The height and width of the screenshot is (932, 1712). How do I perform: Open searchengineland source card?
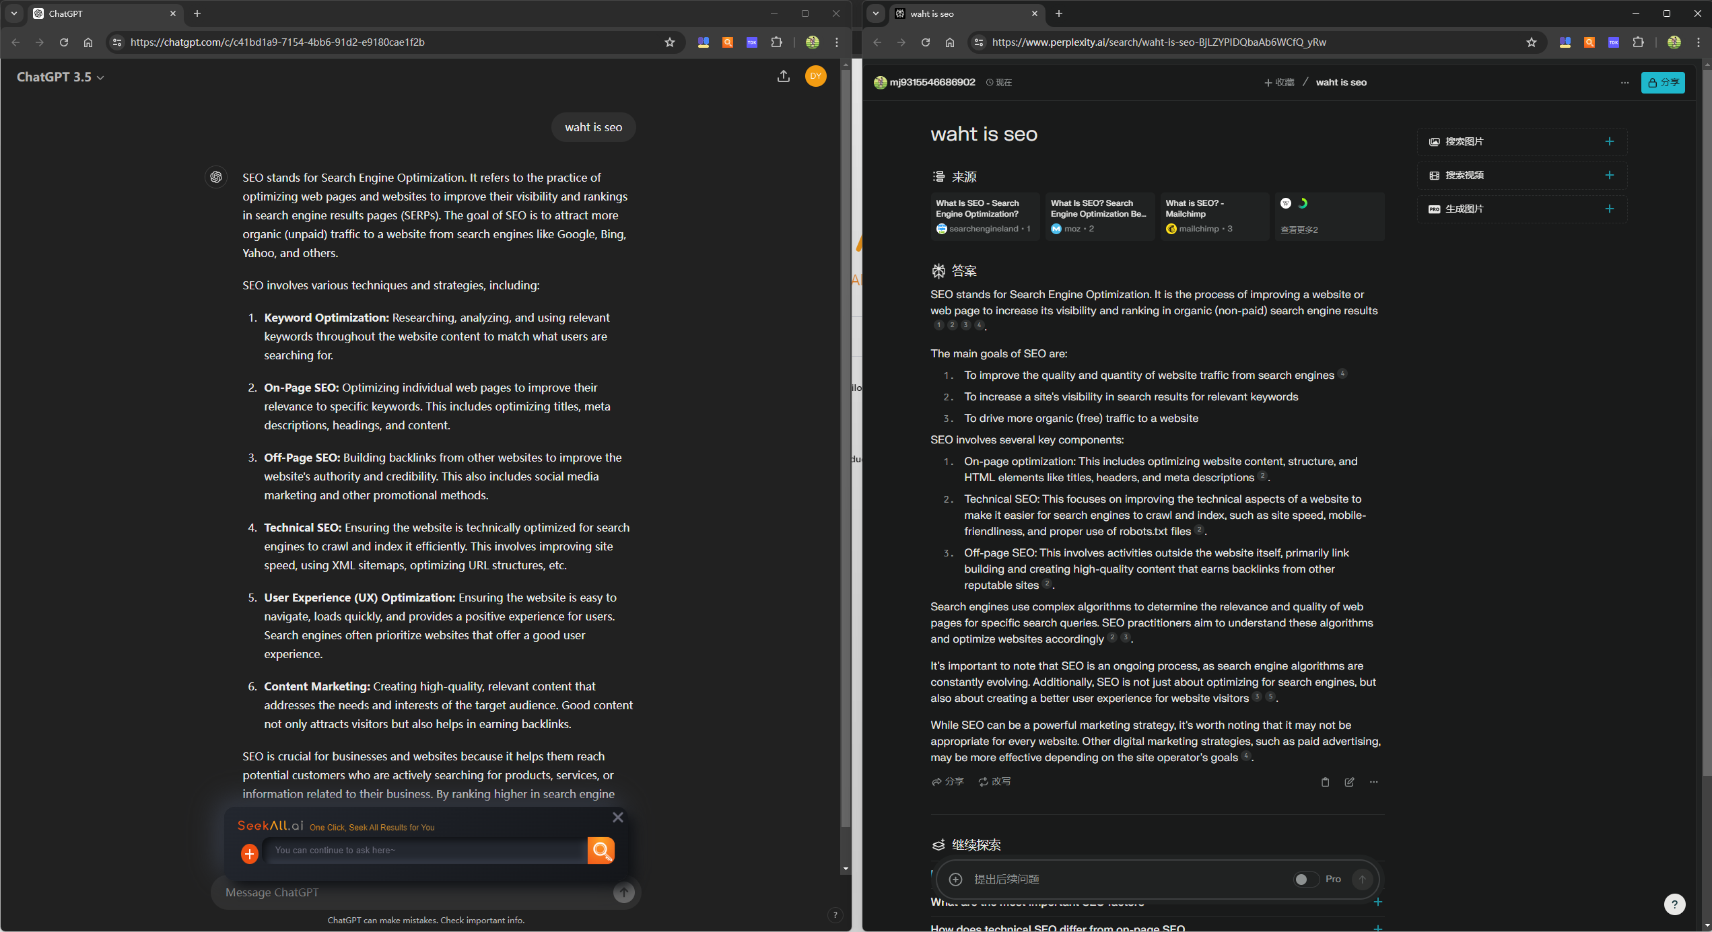(985, 216)
